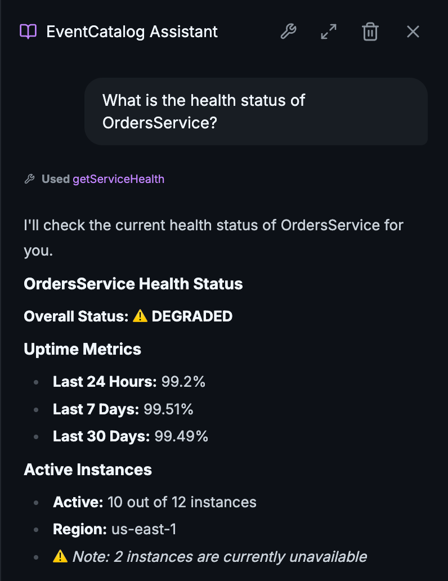Click the "EventCatalog Assistant" panel title
Screen dimensions: 448x581
[132, 32]
